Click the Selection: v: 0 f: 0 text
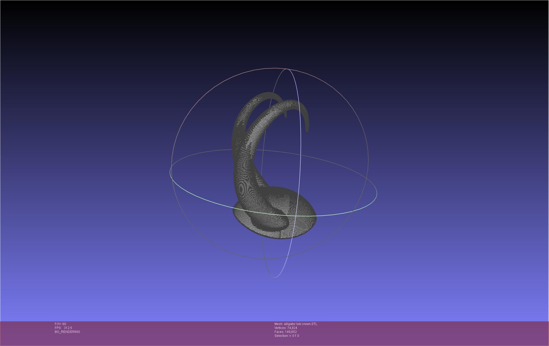Screen dimensions: 549x346 tap(287, 336)
